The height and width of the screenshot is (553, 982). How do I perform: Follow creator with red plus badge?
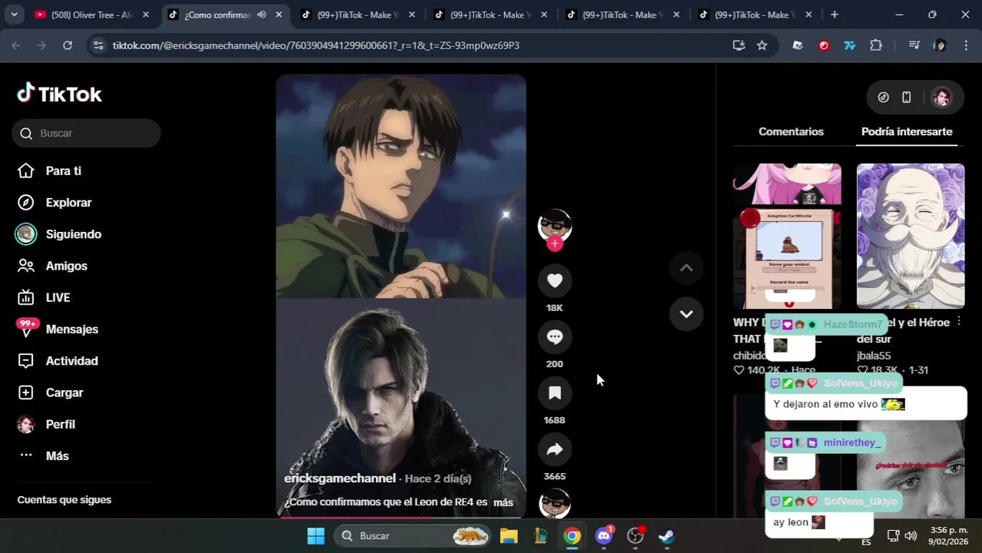coord(555,244)
